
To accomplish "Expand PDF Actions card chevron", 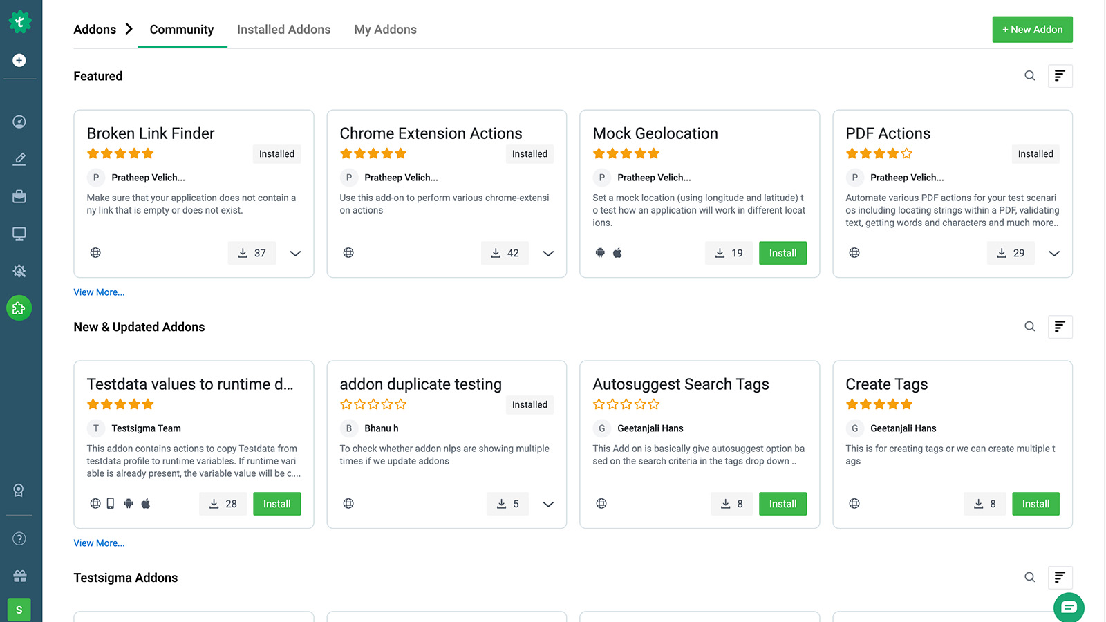I will click(x=1054, y=254).
